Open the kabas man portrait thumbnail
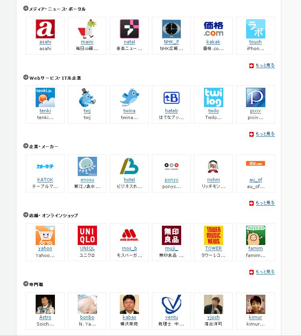 (129, 304)
